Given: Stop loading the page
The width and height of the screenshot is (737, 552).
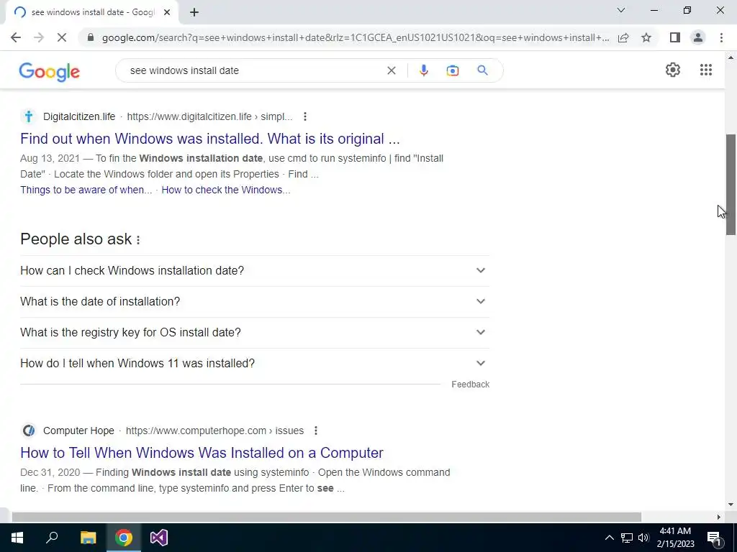Looking at the screenshot, I should pyautogui.click(x=62, y=37).
